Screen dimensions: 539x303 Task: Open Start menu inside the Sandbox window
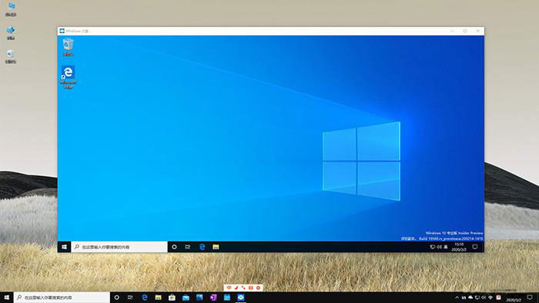(x=64, y=247)
